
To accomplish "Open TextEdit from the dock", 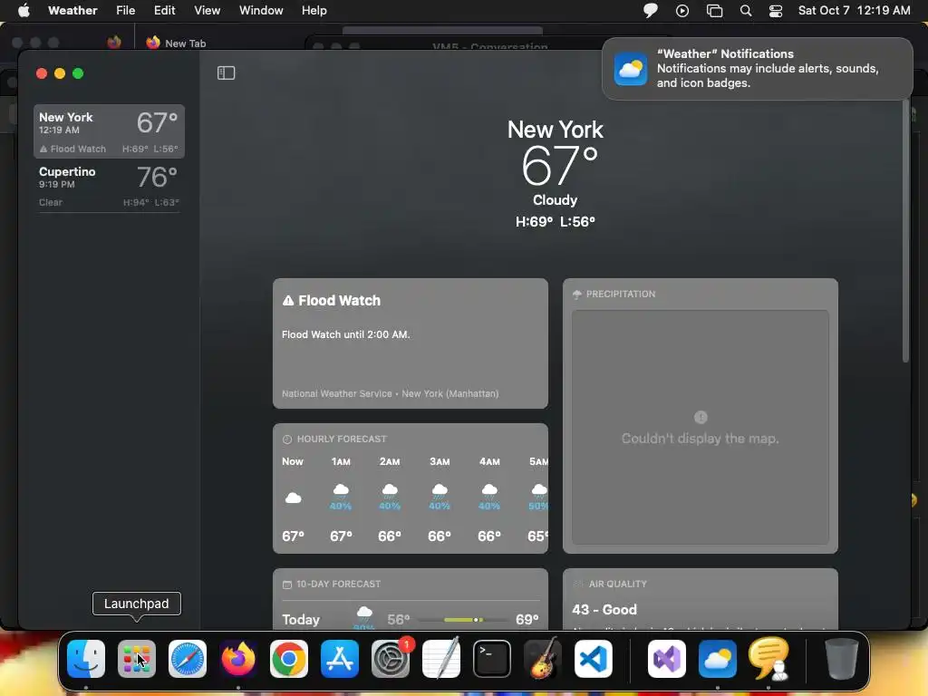I will click(441, 659).
